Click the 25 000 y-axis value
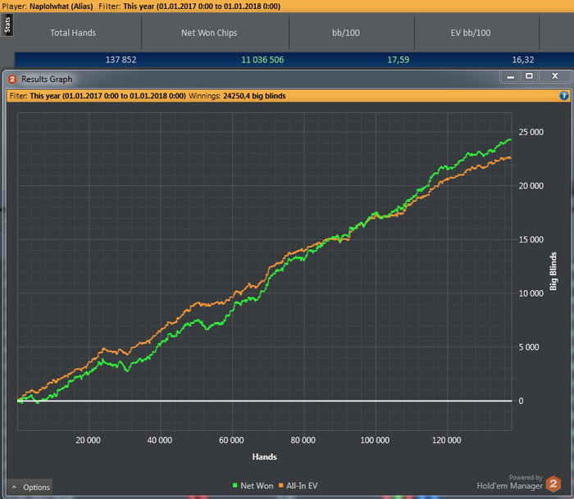The height and width of the screenshot is (499, 574). (x=531, y=132)
